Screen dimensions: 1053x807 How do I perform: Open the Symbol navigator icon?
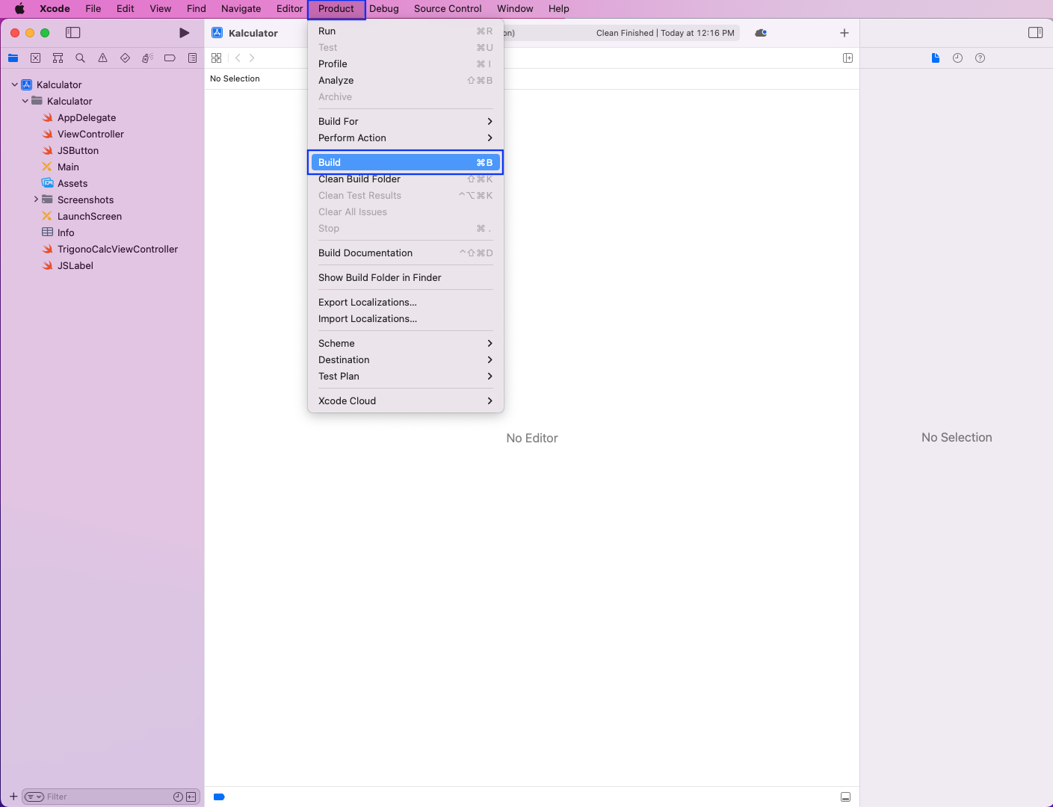click(x=58, y=58)
